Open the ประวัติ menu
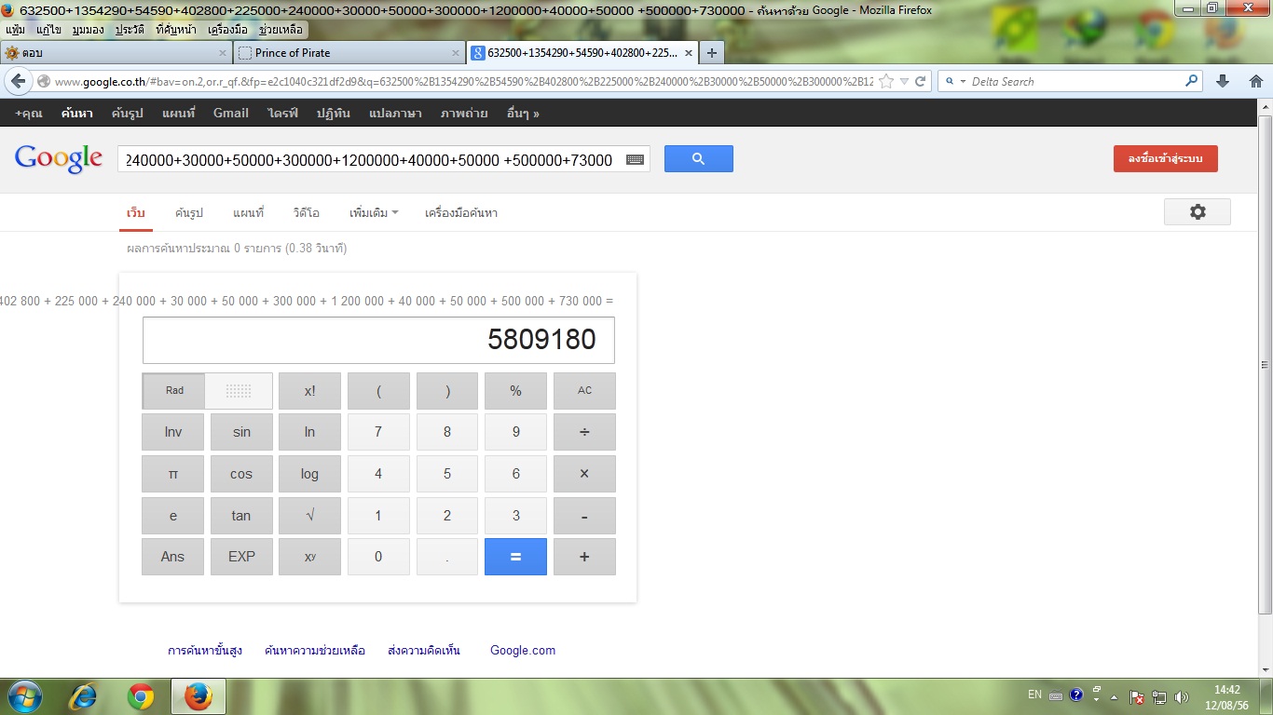This screenshot has height=715, width=1273. [131, 30]
